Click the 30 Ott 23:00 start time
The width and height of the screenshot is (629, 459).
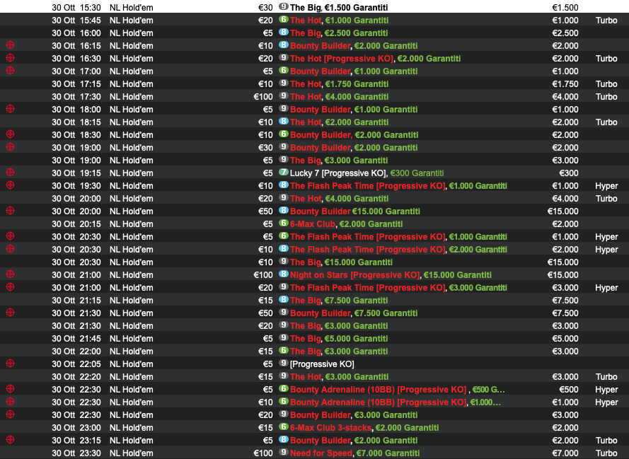coord(76,428)
